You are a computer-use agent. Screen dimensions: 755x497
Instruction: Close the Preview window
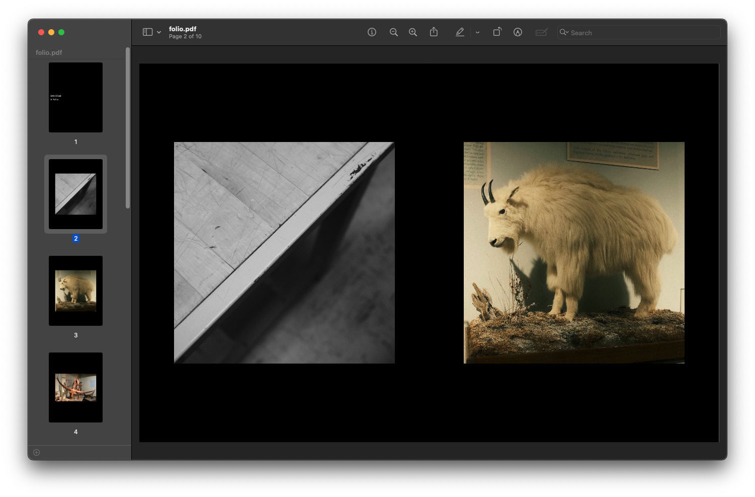pos(41,32)
